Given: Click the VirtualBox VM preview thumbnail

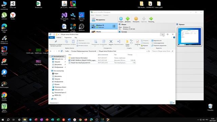Looking at the screenshot, I should 190,37.
